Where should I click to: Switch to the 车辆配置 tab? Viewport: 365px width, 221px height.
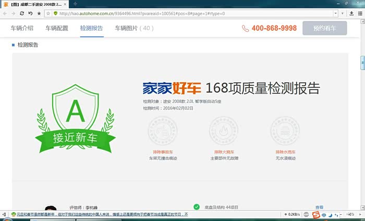click(57, 28)
